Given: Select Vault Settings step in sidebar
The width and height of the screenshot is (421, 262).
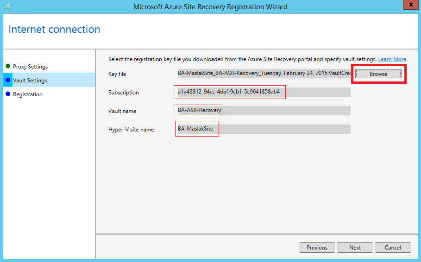Looking at the screenshot, I should pyautogui.click(x=49, y=80).
